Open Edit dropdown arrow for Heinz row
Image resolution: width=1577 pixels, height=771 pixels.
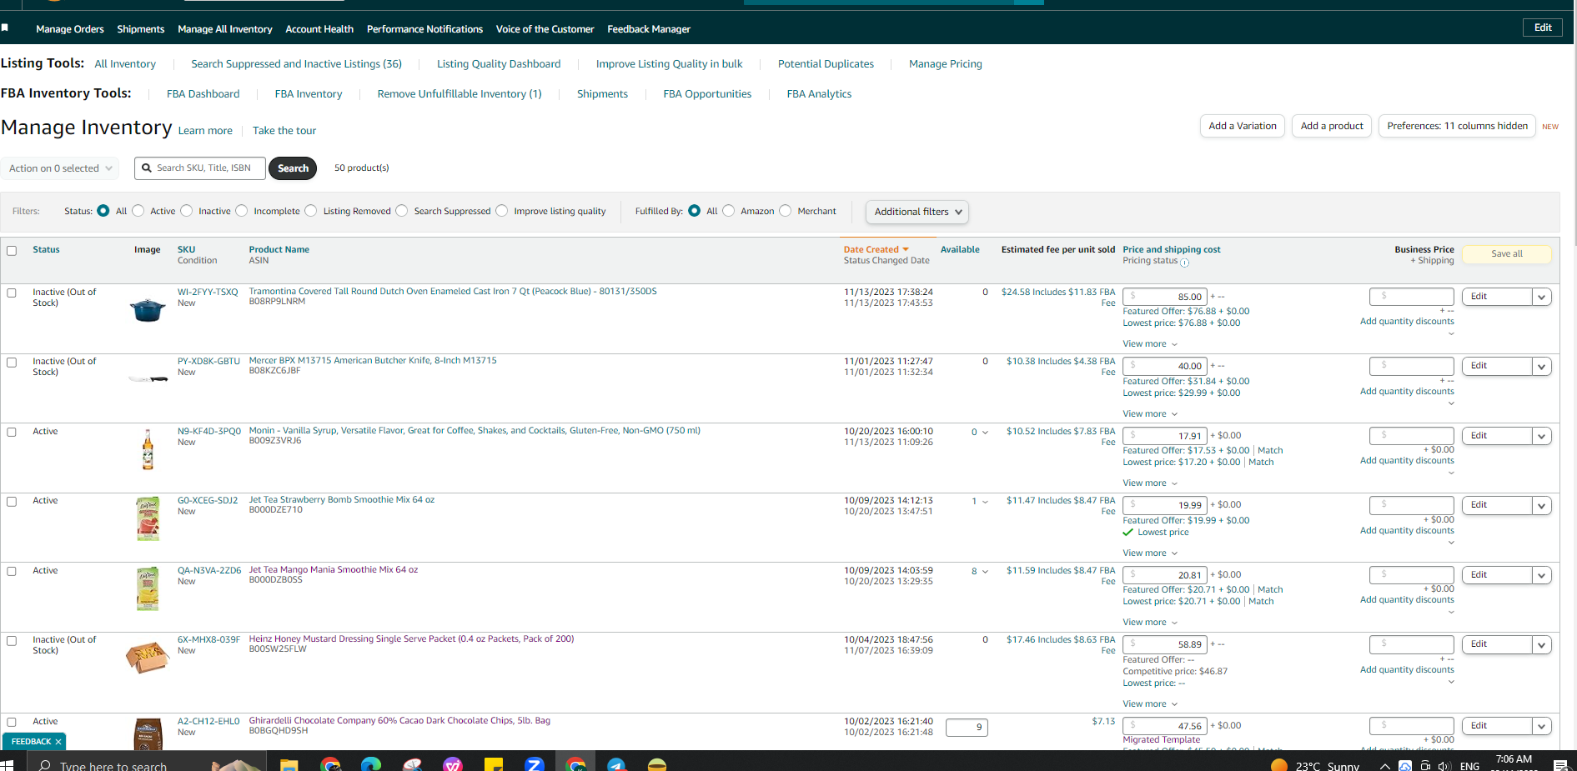pos(1542,644)
